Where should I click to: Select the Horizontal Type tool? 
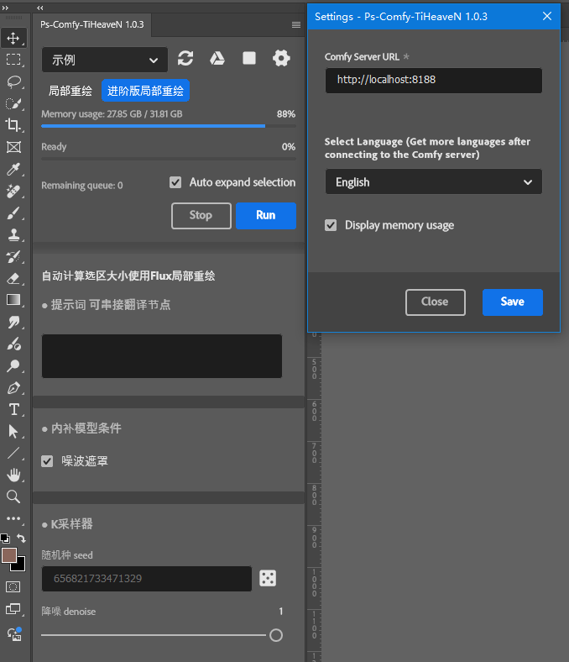point(13,409)
